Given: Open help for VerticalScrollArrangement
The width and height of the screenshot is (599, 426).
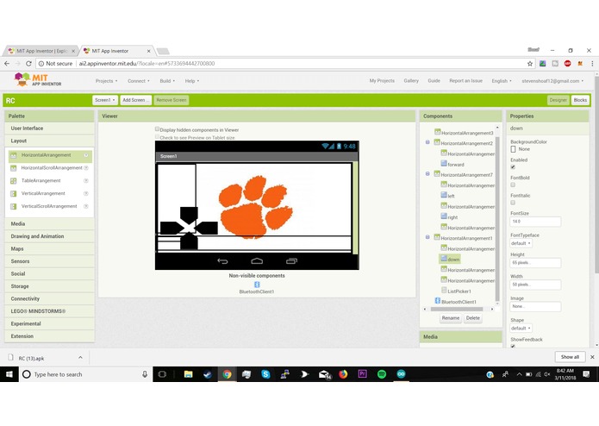Looking at the screenshot, I should 86,206.
